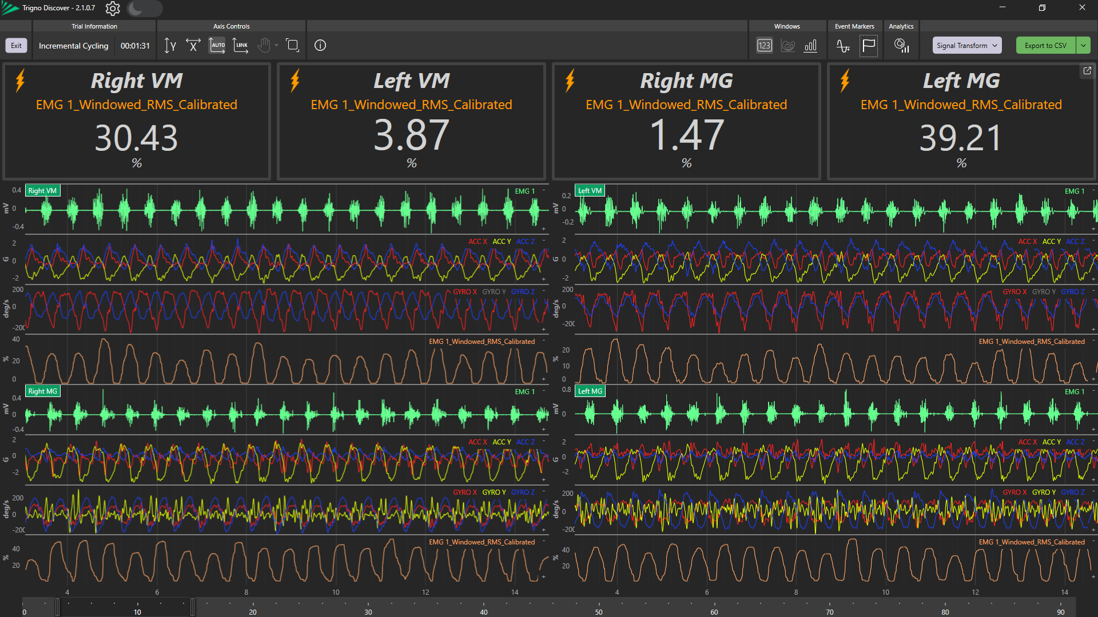Click the X-axis scale icon
Viewport: 1098px width, 617px height.
[x=193, y=46]
